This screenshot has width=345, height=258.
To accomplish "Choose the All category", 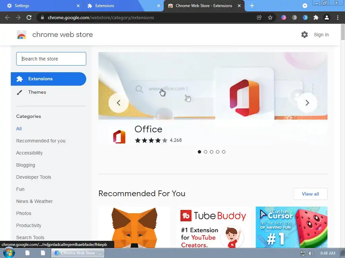I will pos(19,129).
